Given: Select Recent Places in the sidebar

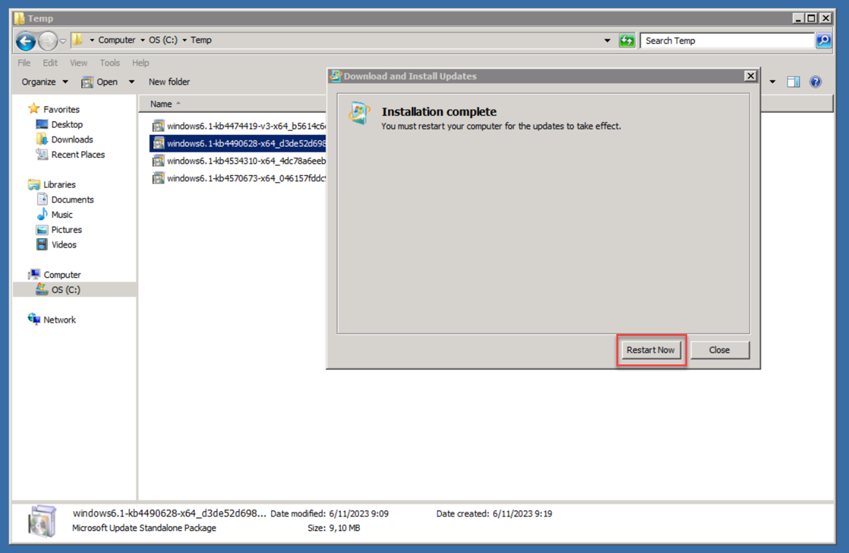Looking at the screenshot, I should [x=78, y=155].
